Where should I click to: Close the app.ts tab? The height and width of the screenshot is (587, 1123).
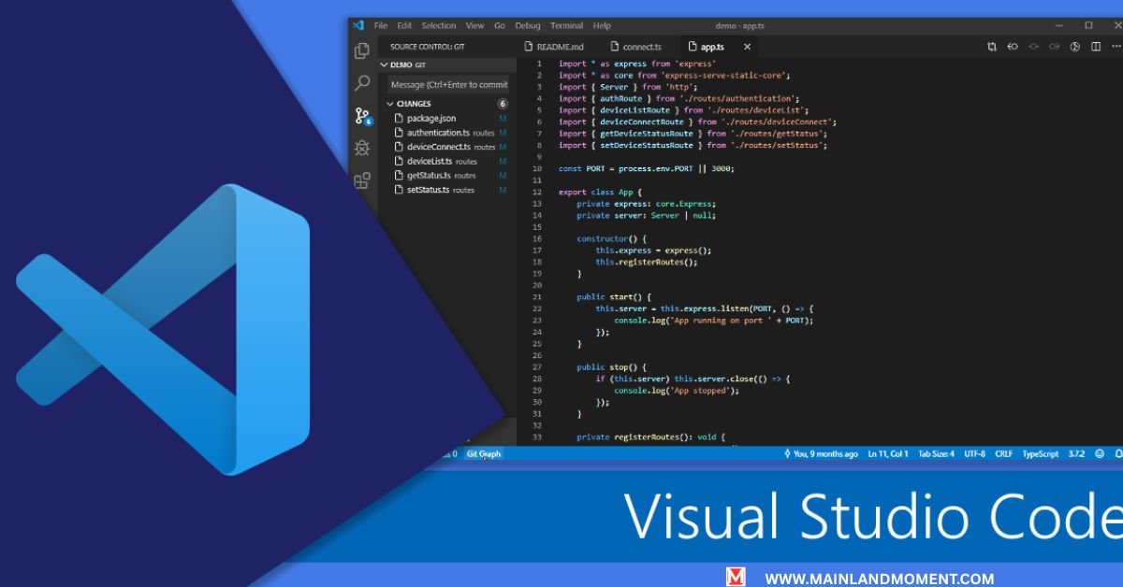pyautogui.click(x=747, y=46)
